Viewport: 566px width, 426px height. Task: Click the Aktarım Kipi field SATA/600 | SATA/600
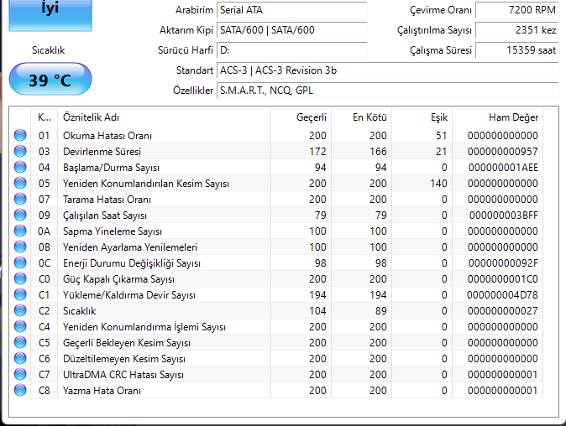click(x=291, y=30)
